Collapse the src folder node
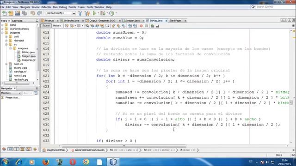The width and height of the screenshot is (296, 166). pyautogui.click(x=6, y=44)
